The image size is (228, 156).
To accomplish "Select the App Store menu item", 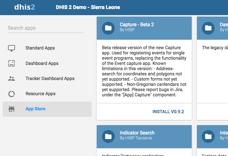I will coord(35,109).
